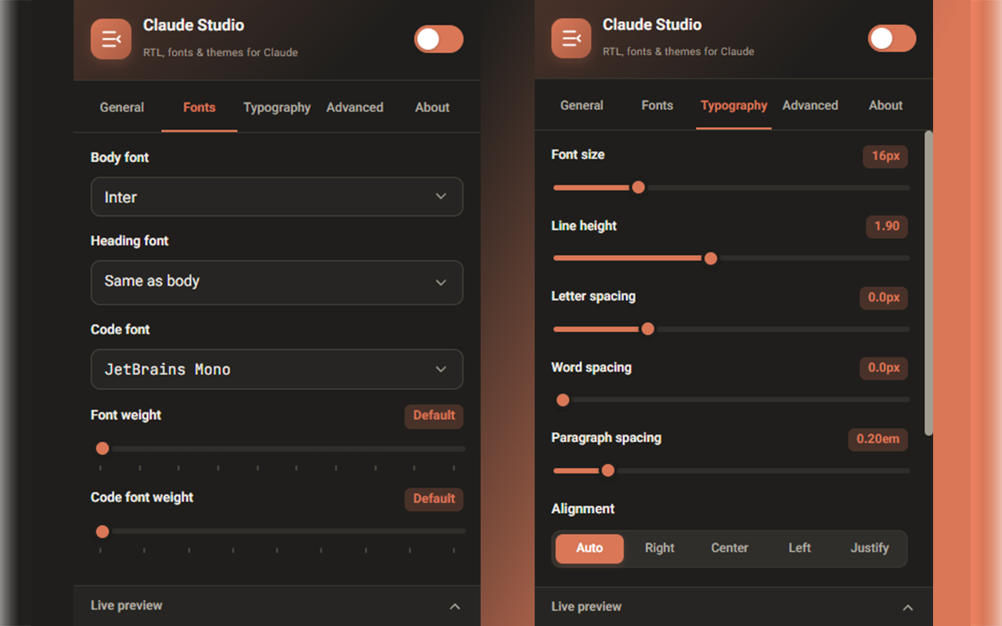Click the Claude Studio title in the Typography panel
This screenshot has width=1002, height=626.
[x=652, y=25]
